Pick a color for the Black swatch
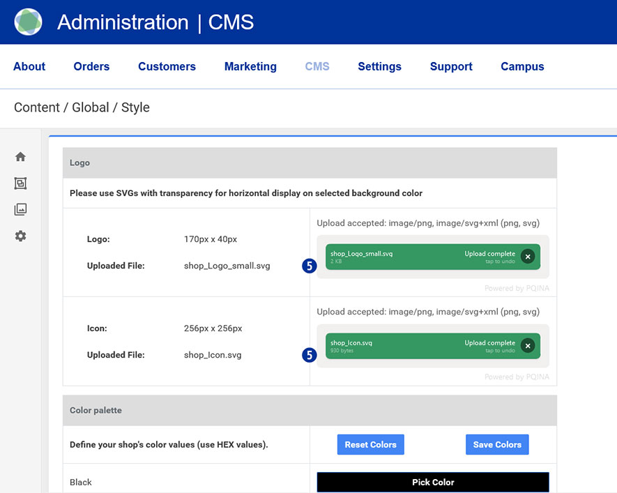The image size is (617, 493). click(x=433, y=482)
